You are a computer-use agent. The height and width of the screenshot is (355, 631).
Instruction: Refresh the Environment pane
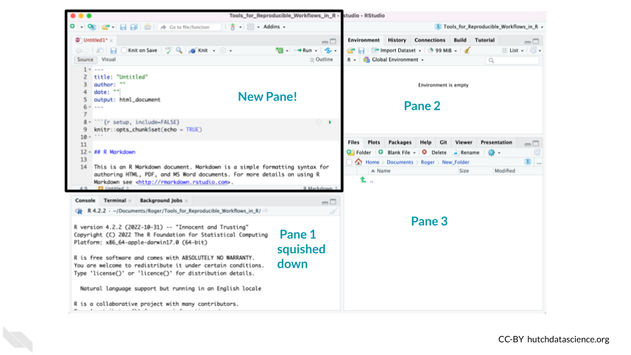[533, 51]
